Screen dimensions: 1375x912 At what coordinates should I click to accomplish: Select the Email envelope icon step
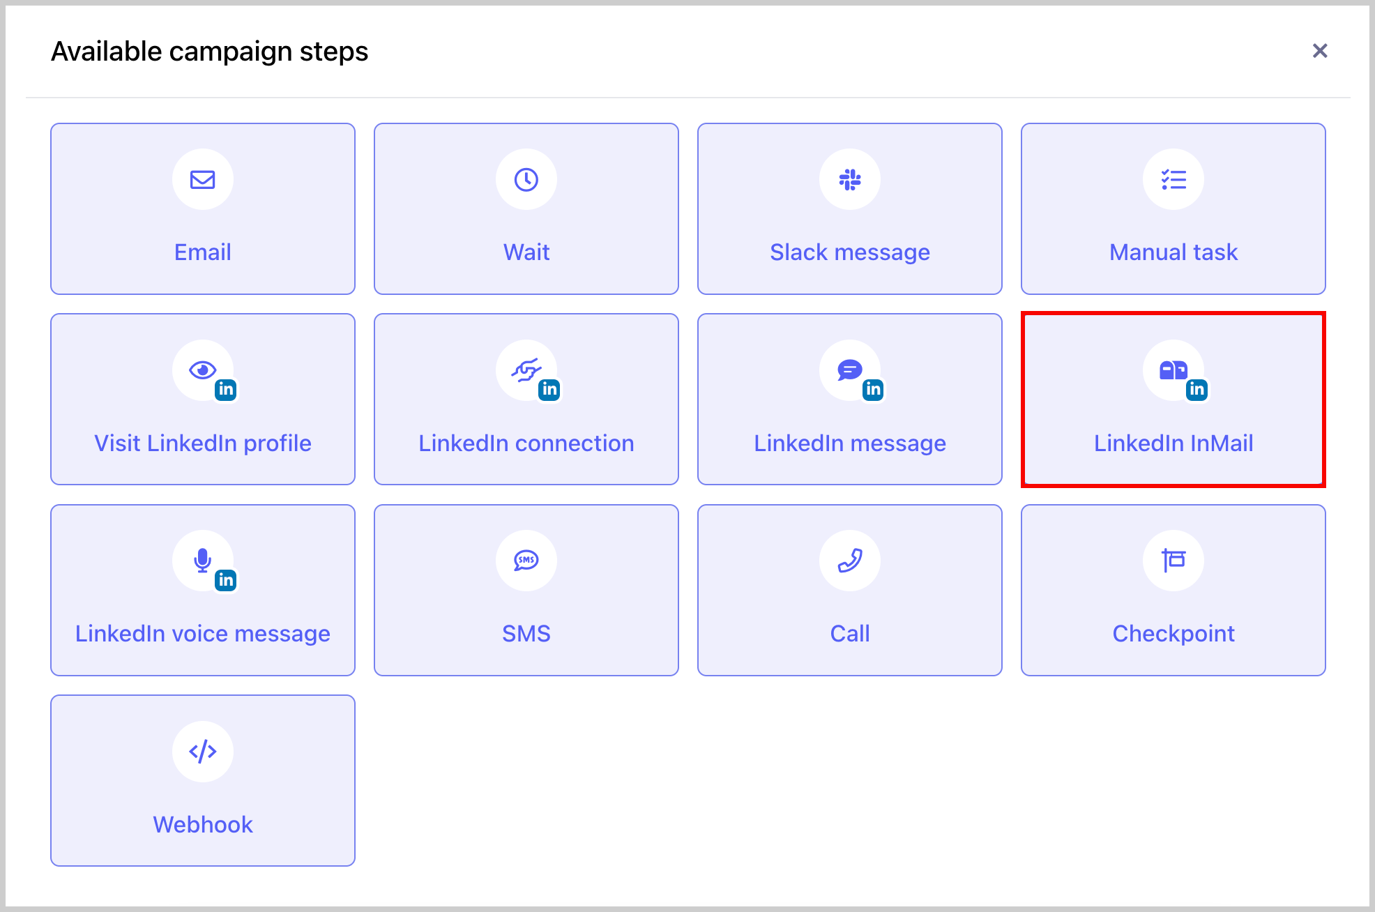click(203, 180)
